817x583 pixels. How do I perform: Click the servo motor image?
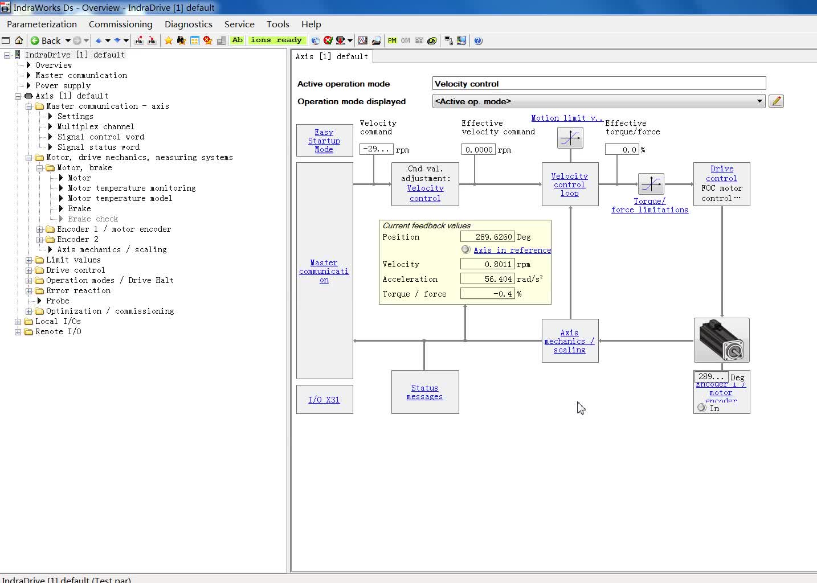point(722,340)
